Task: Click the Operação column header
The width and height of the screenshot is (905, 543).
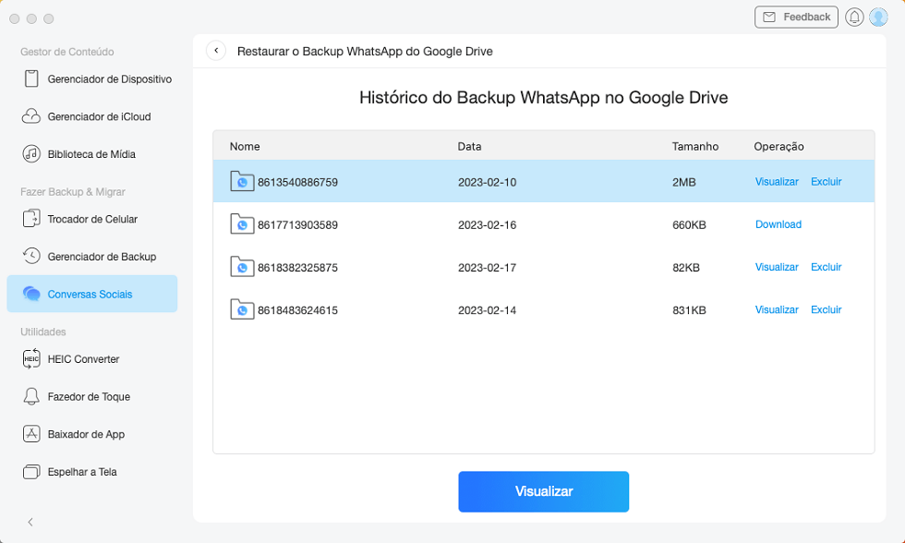Action: coord(778,147)
